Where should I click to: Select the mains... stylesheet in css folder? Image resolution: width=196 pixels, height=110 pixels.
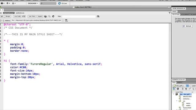coord(189,103)
